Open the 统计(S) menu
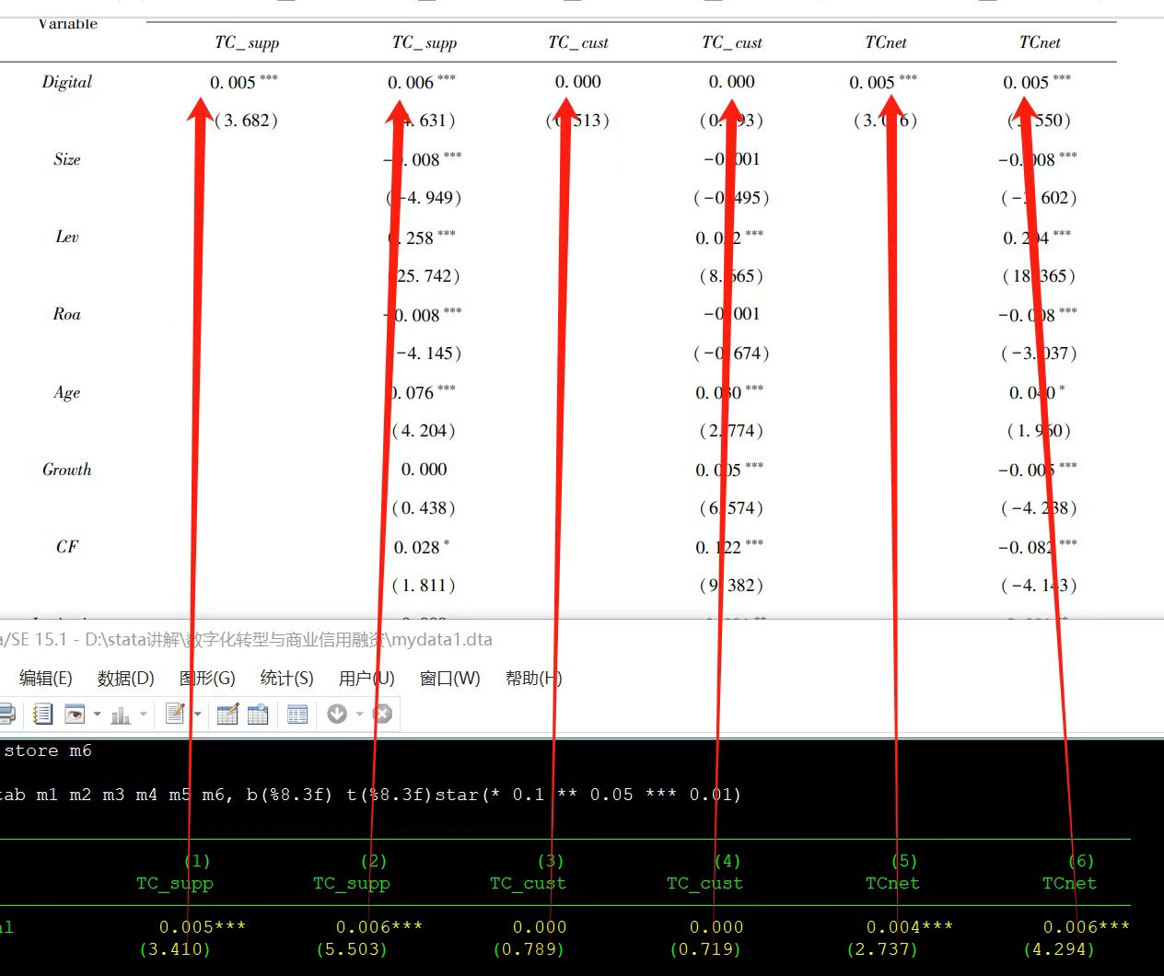This screenshot has height=976, width=1164. [287, 679]
